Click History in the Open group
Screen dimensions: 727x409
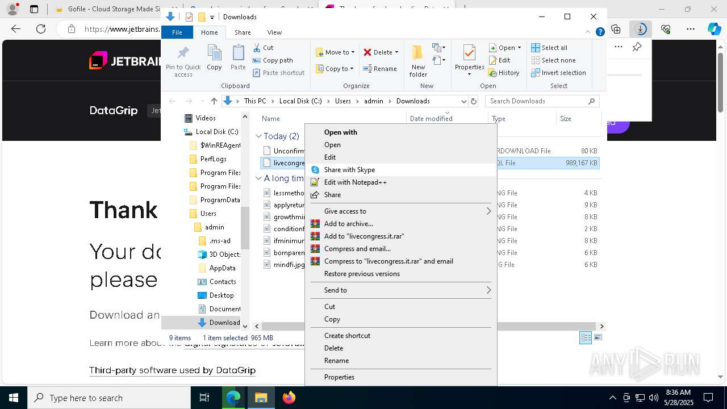click(x=504, y=73)
